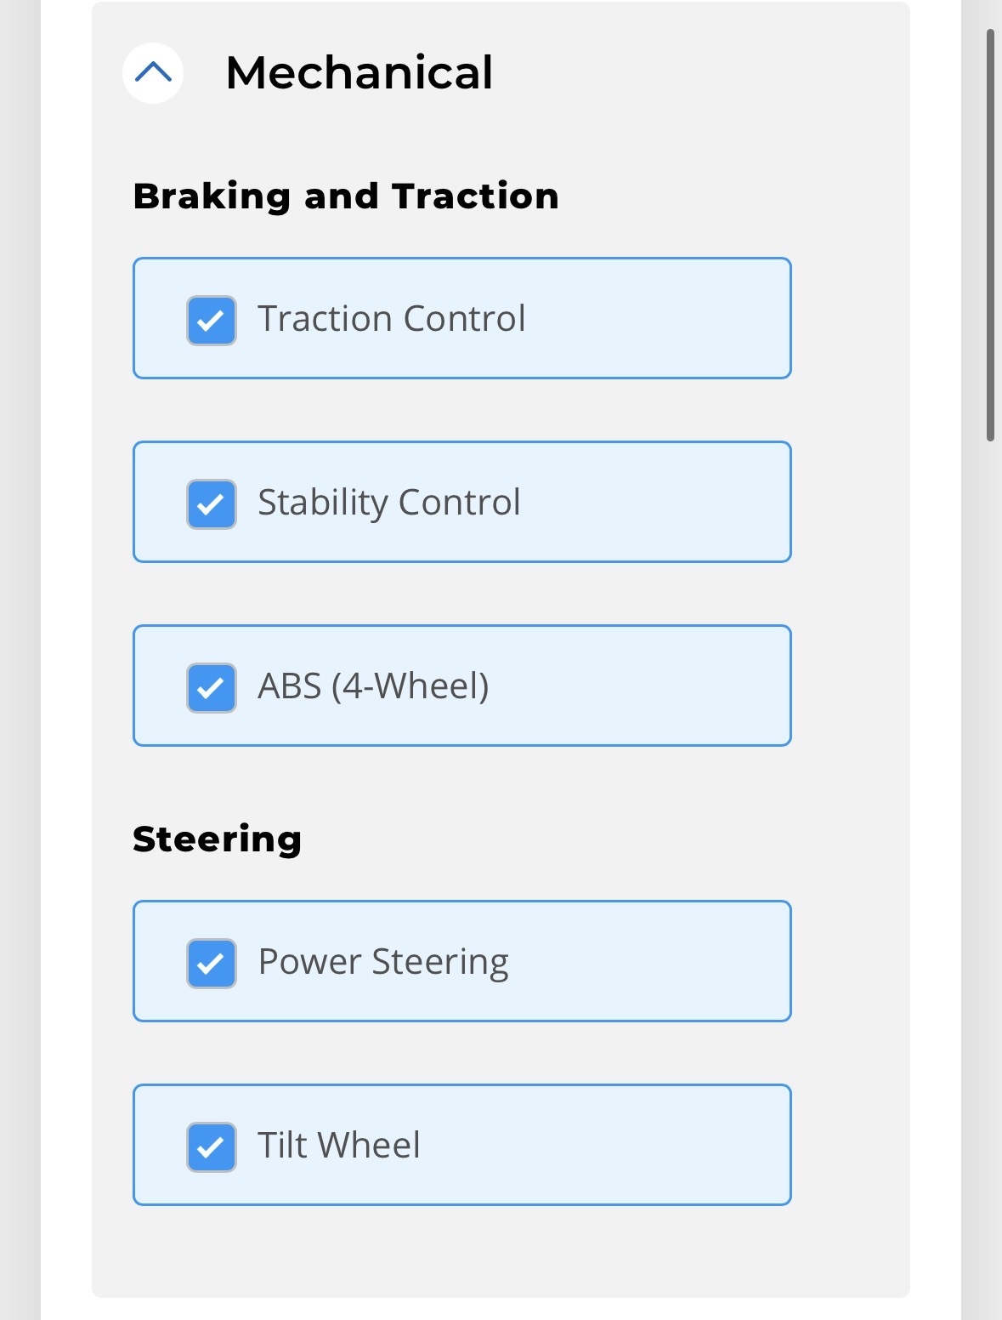Uncheck the Traction Control checkbox

(x=212, y=321)
